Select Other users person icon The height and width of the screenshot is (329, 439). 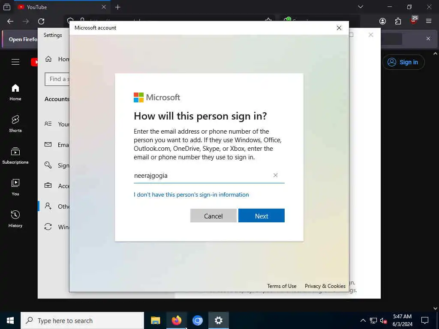[x=48, y=206]
